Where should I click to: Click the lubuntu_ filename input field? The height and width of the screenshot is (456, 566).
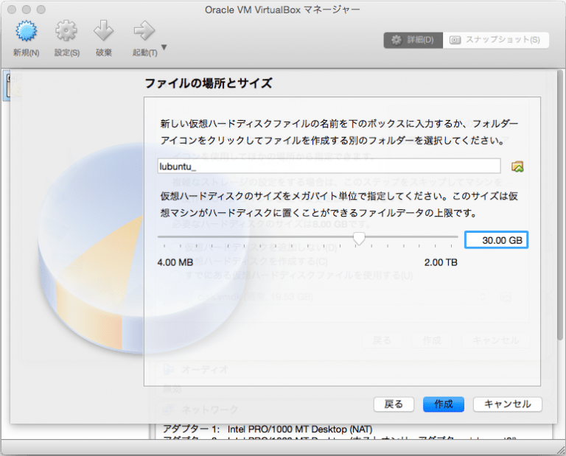click(x=329, y=166)
